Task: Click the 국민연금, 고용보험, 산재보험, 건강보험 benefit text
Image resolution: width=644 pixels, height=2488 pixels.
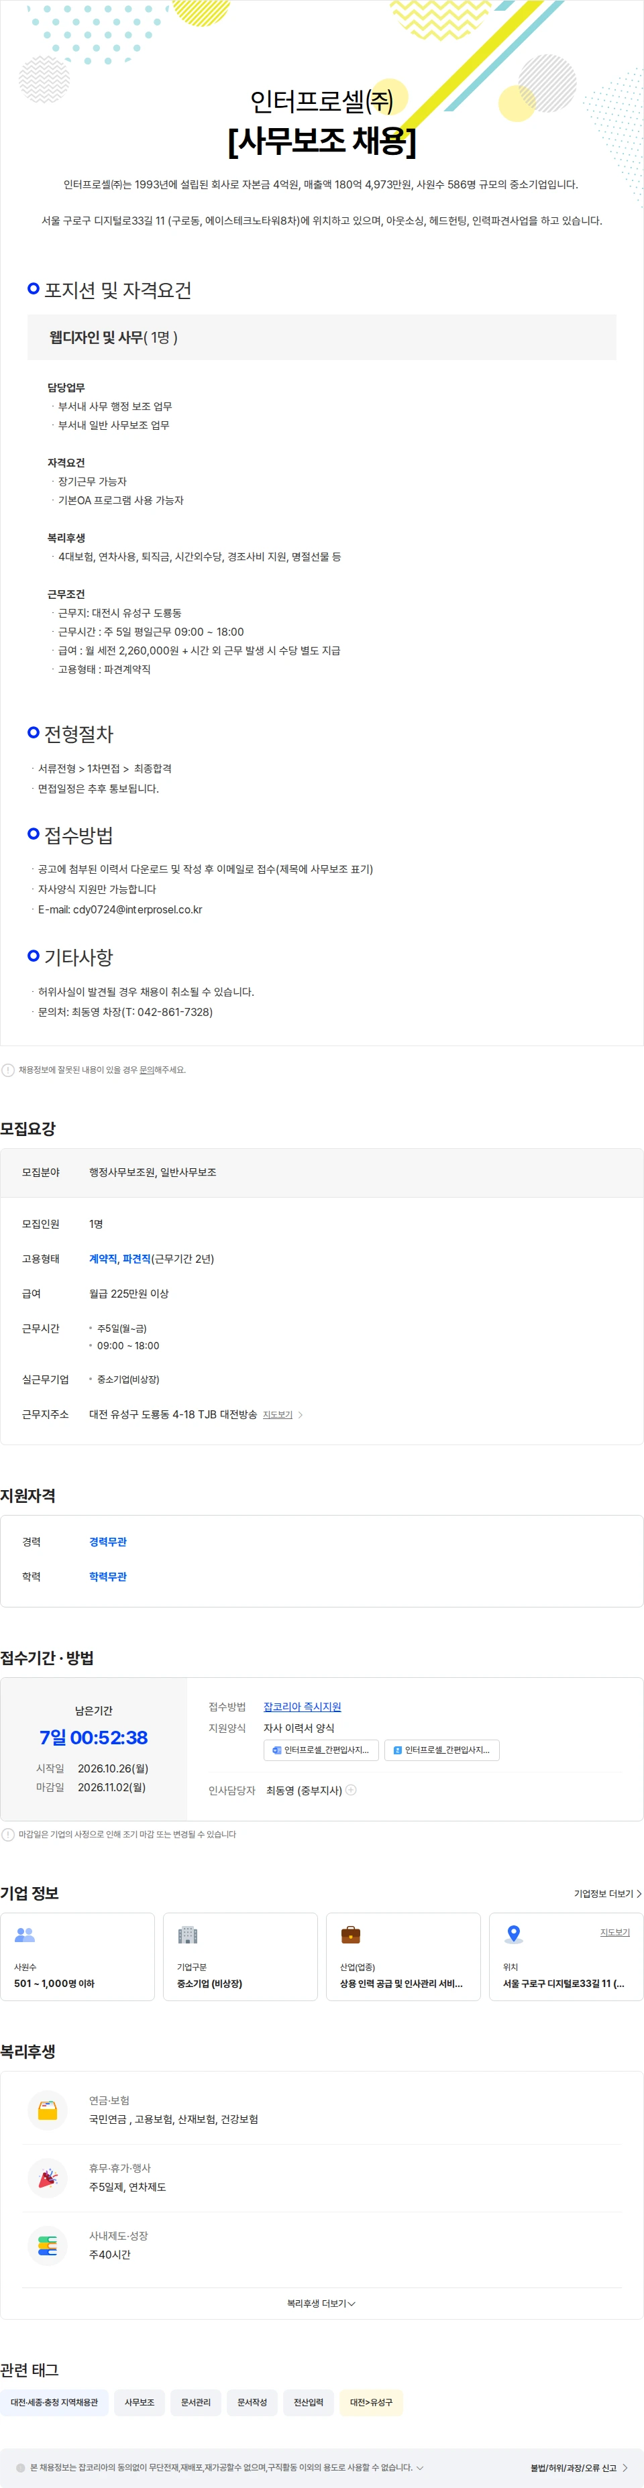Action: pos(174,2119)
